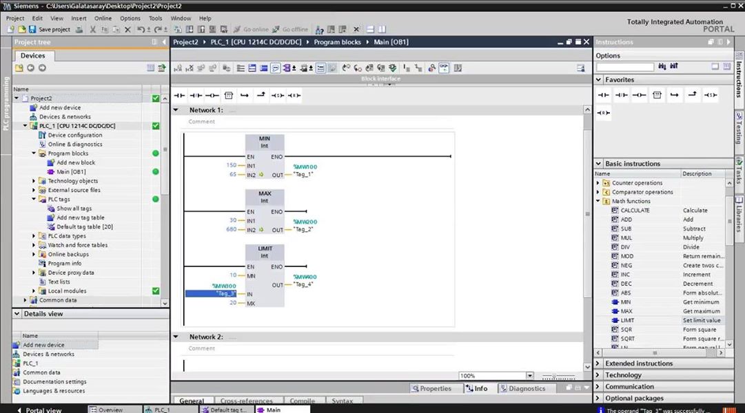Image resolution: width=745 pixels, height=413 pixels.
Task: Click the Split editor space vertically icon
Action: pos(382,30)
